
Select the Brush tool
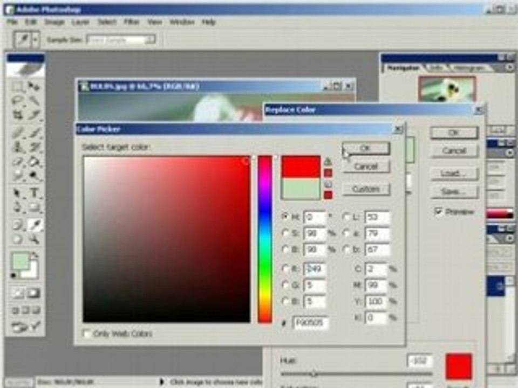pos(33,133)
